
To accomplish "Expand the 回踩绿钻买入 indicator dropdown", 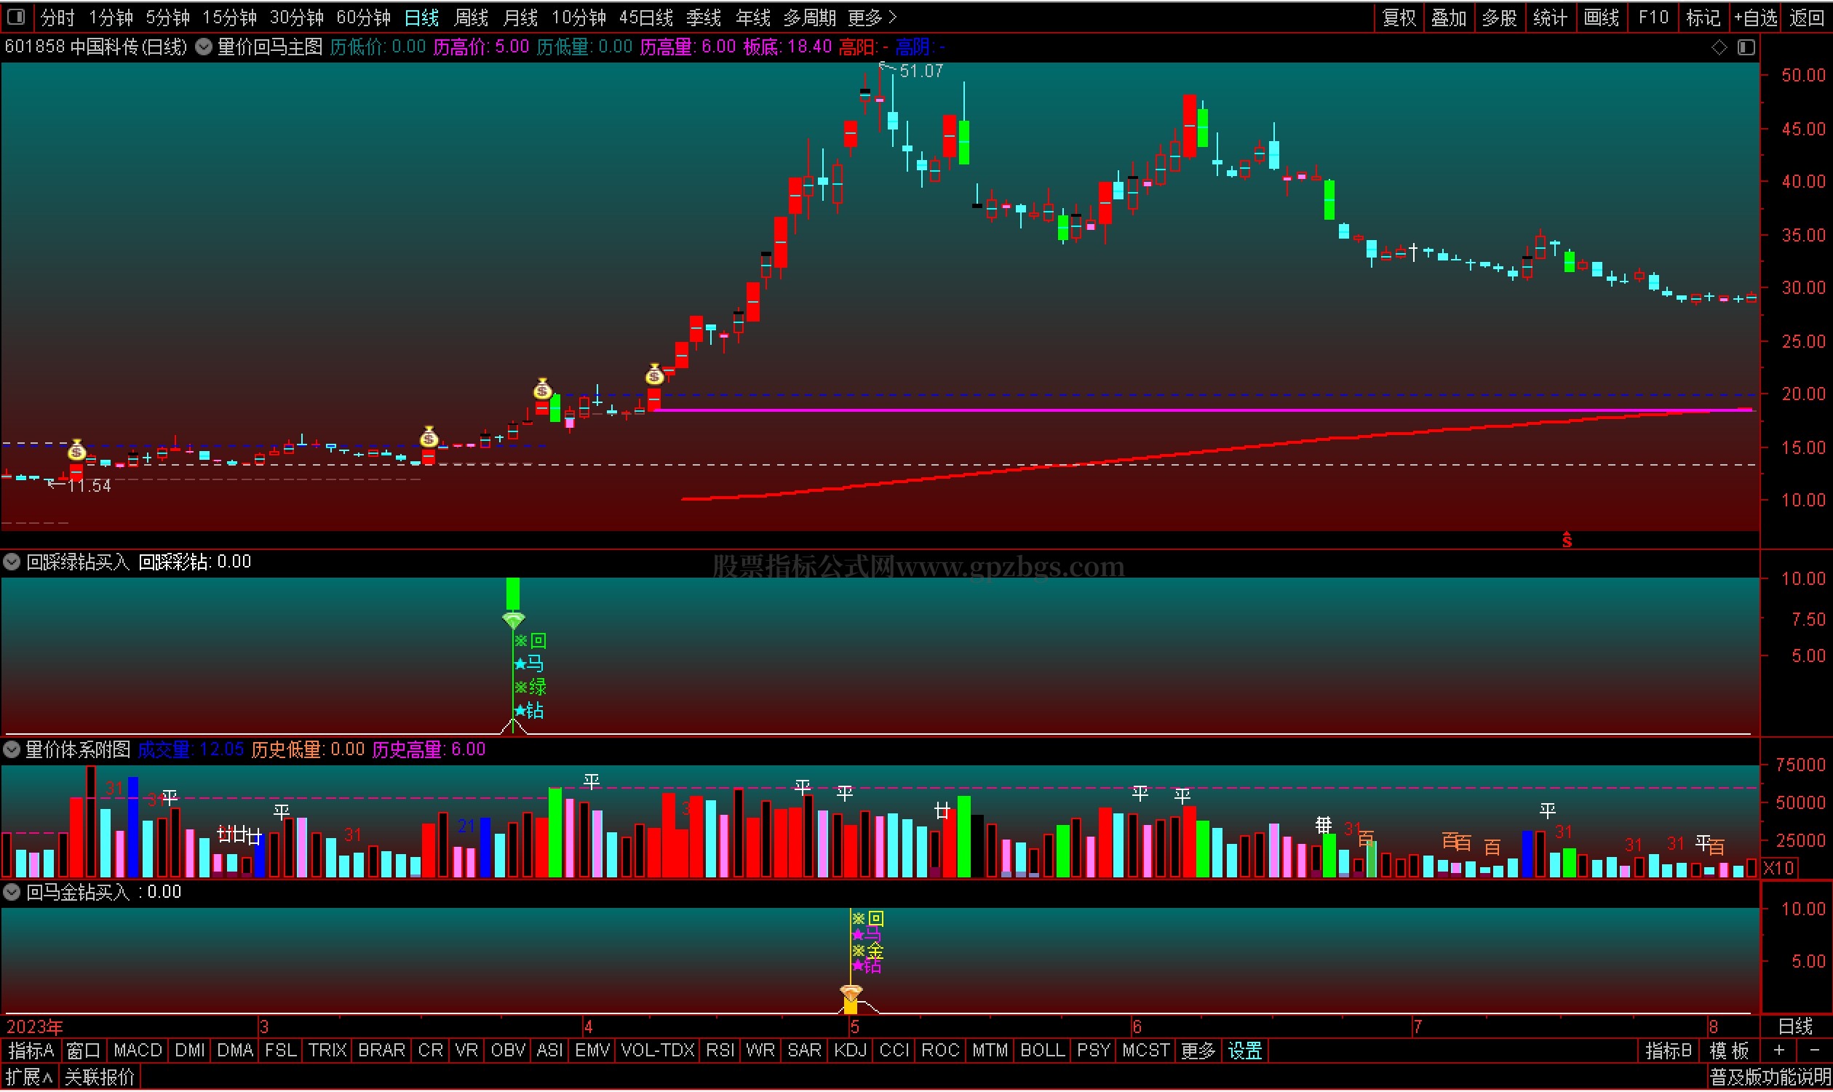I will point(12,562).
